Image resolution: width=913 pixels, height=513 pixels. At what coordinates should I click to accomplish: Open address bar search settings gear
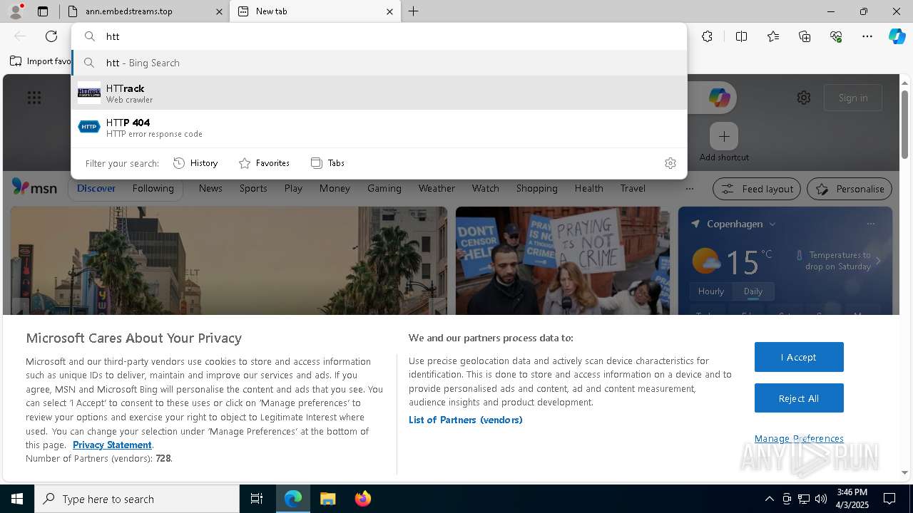pos(670,163)
